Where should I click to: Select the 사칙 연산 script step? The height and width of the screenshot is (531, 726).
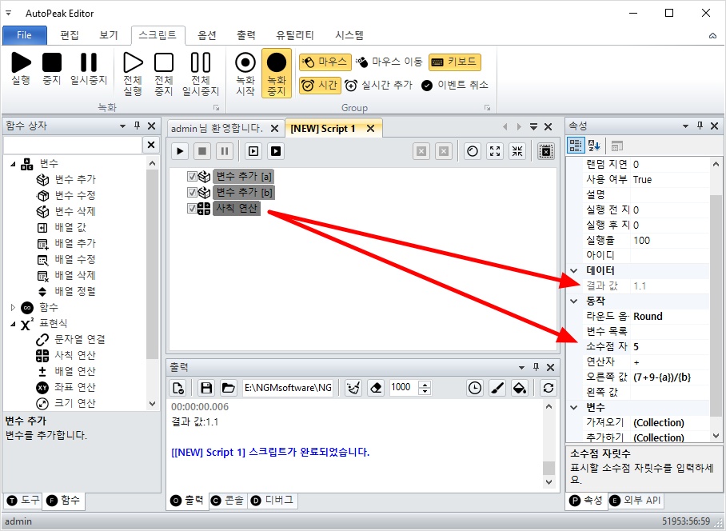click(x=237, y=209)
